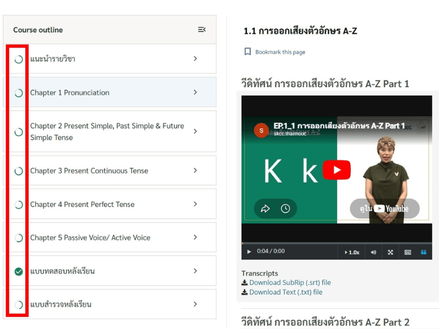Toggle the blue transcript quote icon
The image size is (439, 329).
click(424, 252)
